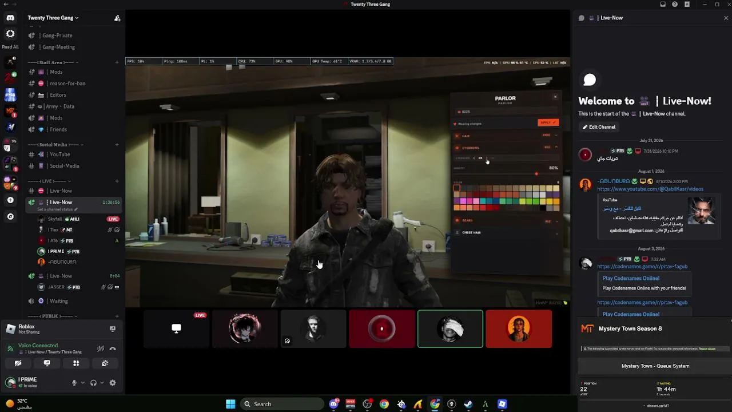The image size is (732, 412).
Task: Open the Discord icon in the taskbar
Action: [334, 404]
